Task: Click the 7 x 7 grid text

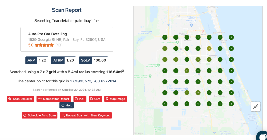Action: click(x=48, y=72)
